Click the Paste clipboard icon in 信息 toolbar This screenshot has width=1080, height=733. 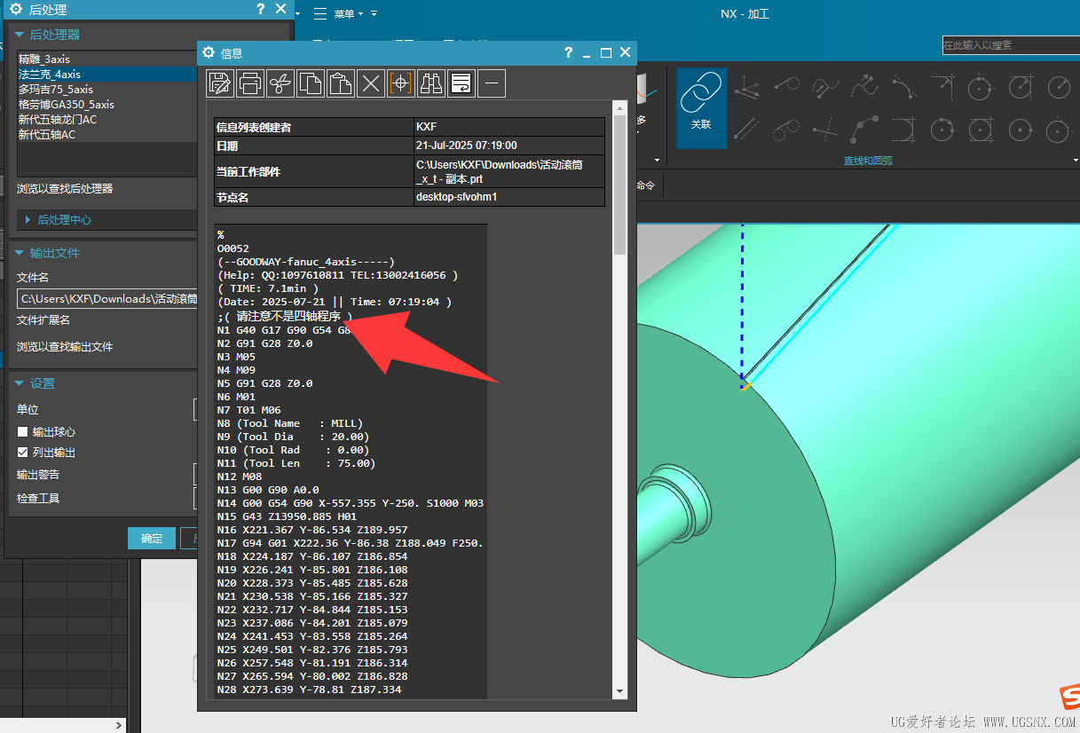341,83
